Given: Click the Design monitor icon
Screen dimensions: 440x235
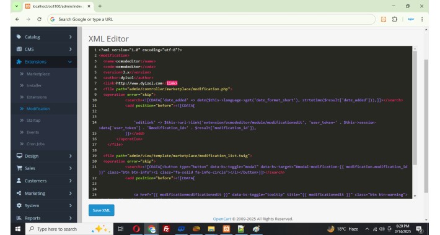Looking at the screenshot, I should (19, 156).
